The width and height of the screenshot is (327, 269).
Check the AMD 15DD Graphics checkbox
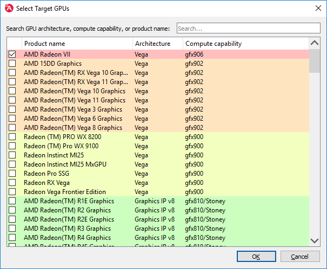12,64
